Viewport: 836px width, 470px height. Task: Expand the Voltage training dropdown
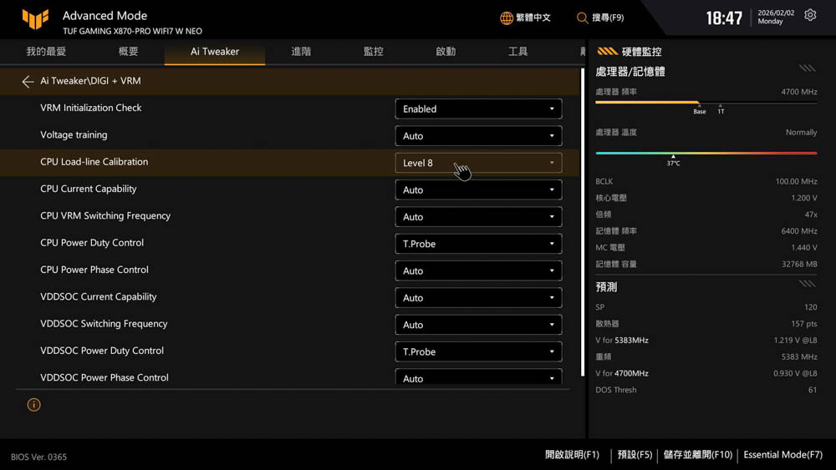point(477,136)
